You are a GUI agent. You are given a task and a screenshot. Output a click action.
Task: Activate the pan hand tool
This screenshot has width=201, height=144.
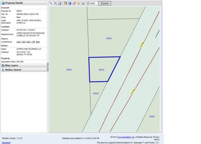(x=65, y=3)
